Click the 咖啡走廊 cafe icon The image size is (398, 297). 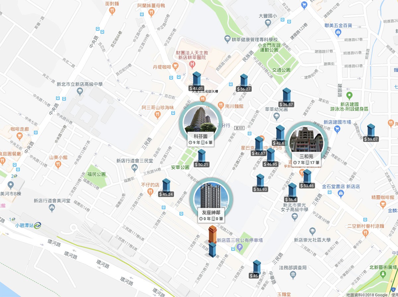(x=20, y=136)
